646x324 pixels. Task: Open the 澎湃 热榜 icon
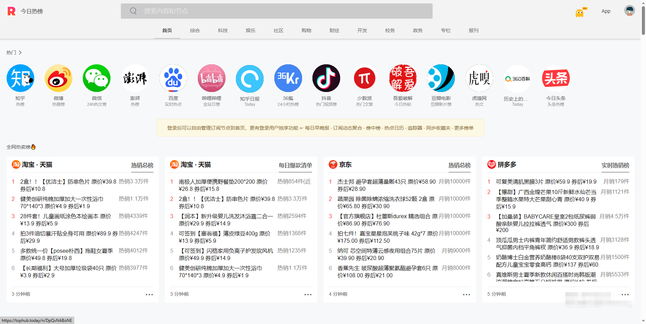(x=135, y=78)
